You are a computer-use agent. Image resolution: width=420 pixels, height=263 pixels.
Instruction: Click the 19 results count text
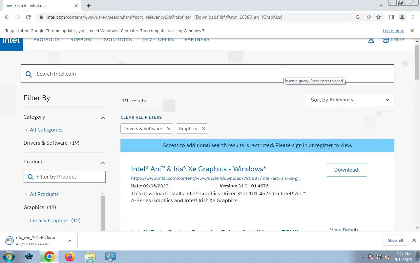(134, 101)
